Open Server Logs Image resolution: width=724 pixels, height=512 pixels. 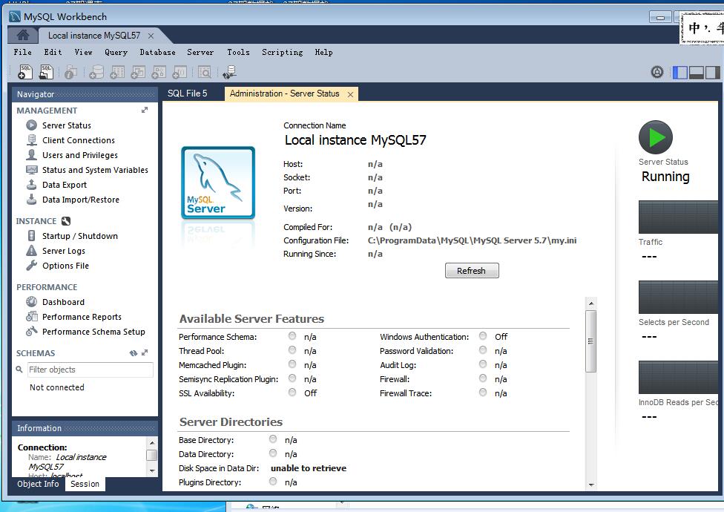click(x=64, y=251)
